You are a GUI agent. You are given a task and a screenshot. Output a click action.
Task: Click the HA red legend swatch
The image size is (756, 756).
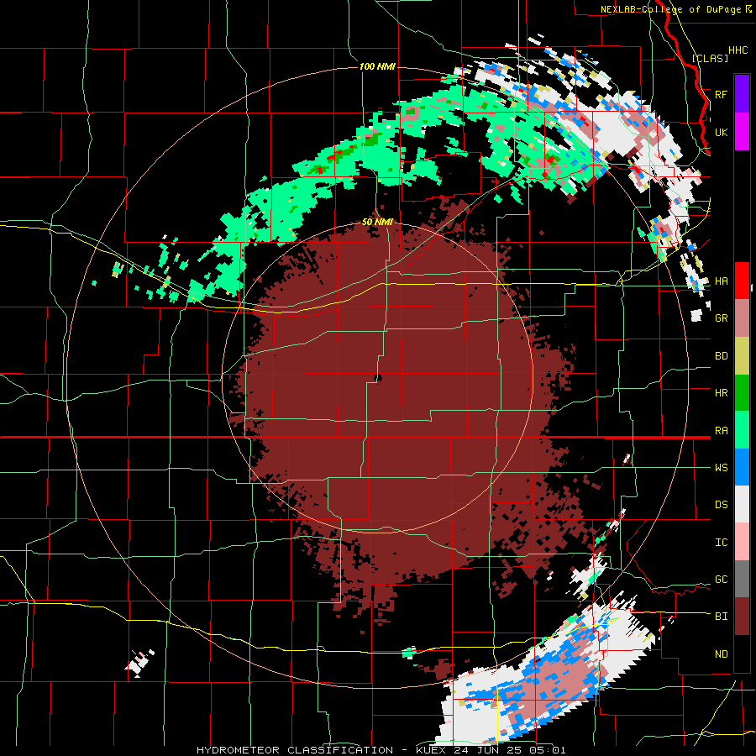(742, 281)
